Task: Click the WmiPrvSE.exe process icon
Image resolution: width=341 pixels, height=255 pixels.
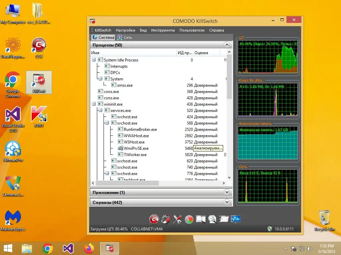Action: 121,148
